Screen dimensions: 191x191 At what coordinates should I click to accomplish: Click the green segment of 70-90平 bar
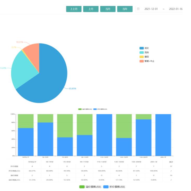65,126
